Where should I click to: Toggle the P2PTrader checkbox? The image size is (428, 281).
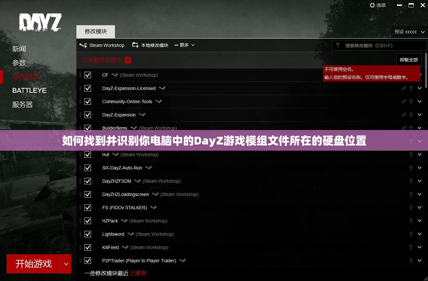(88, 261)
